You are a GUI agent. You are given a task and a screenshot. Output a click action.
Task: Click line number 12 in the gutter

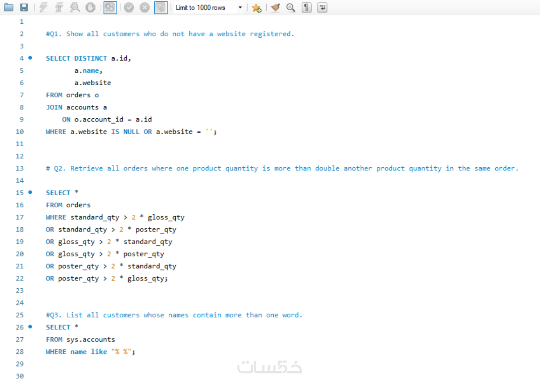pyautogui.click(x=20, y=156)
